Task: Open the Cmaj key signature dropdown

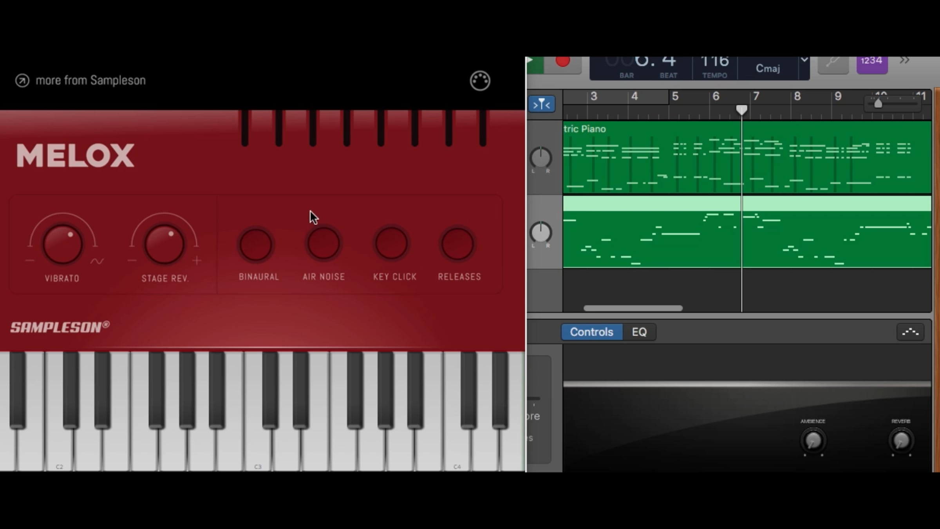Action: pyautogui.click(x=768, y=69)
